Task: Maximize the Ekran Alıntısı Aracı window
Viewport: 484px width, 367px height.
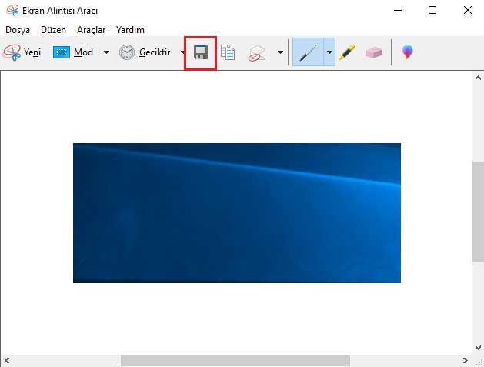Action: pos(432,10)
